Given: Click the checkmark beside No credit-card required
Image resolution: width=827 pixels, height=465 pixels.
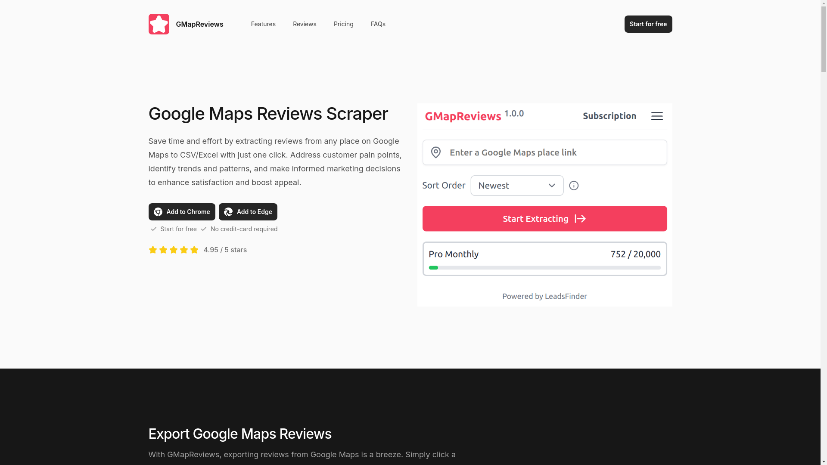Looking at the screenshot, I should (x=203, y=229).
